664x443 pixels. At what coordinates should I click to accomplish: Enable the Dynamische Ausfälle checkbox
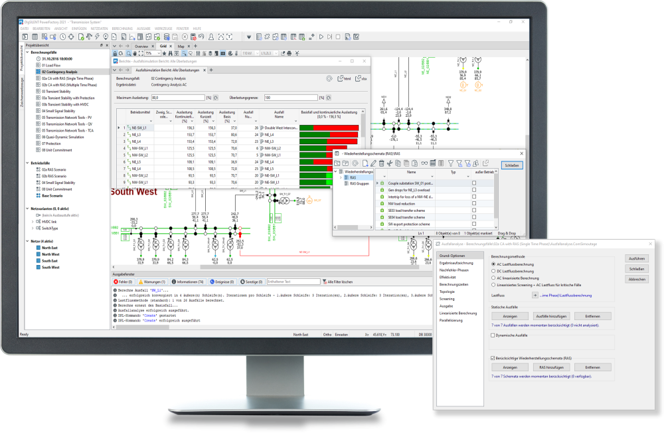(x=493, y=335)
